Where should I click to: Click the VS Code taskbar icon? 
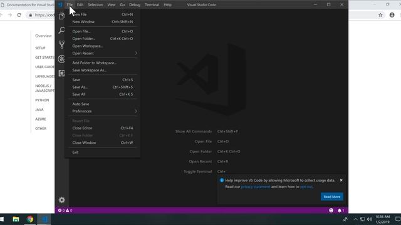[44, 219]
